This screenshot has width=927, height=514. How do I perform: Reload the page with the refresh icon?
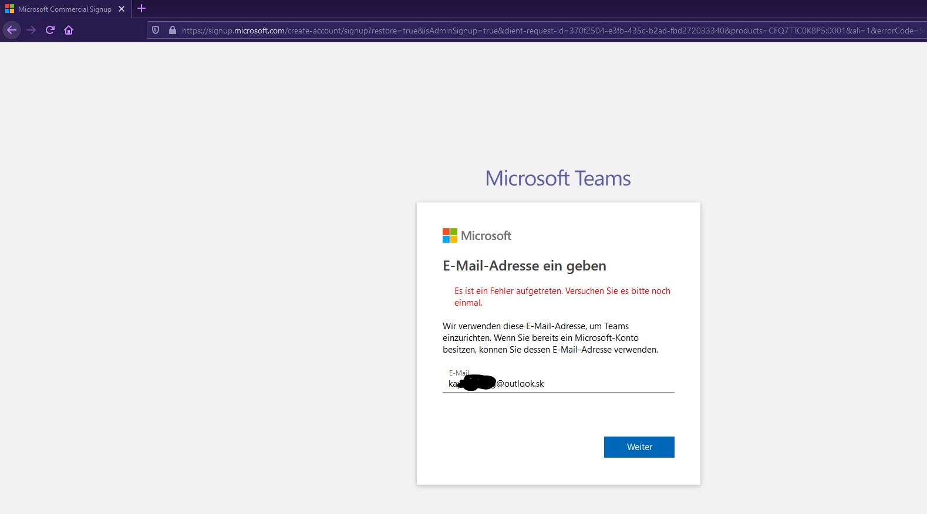click(50, 30)
